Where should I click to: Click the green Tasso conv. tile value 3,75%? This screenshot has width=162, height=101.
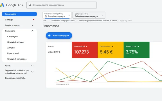pos(132,52)
